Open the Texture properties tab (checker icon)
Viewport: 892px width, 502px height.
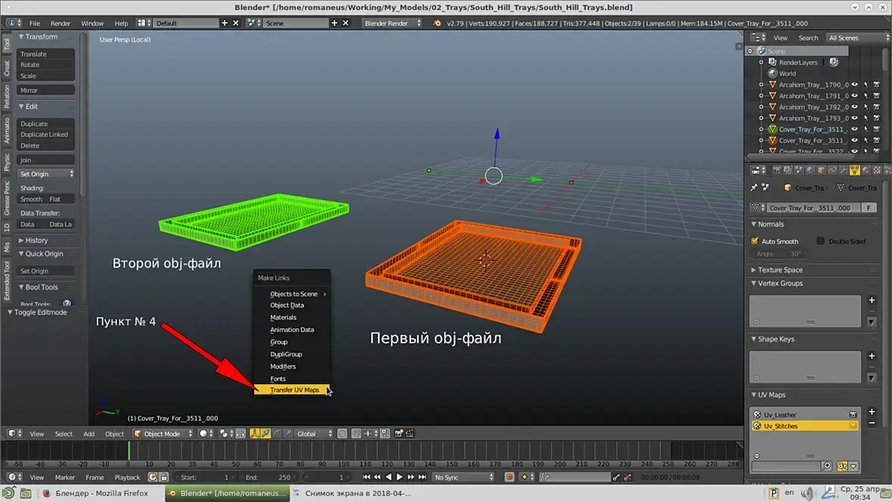877,169
